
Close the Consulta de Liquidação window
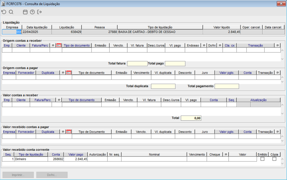pyautogui.click(x=281, y=4)
